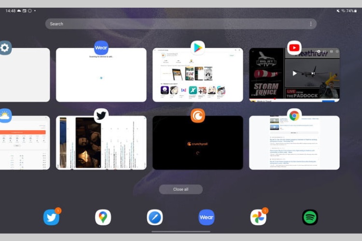Tap the crunchyroll logo text in the black card
The width and height of the screenshot is (362, 241).
[197, 144]
